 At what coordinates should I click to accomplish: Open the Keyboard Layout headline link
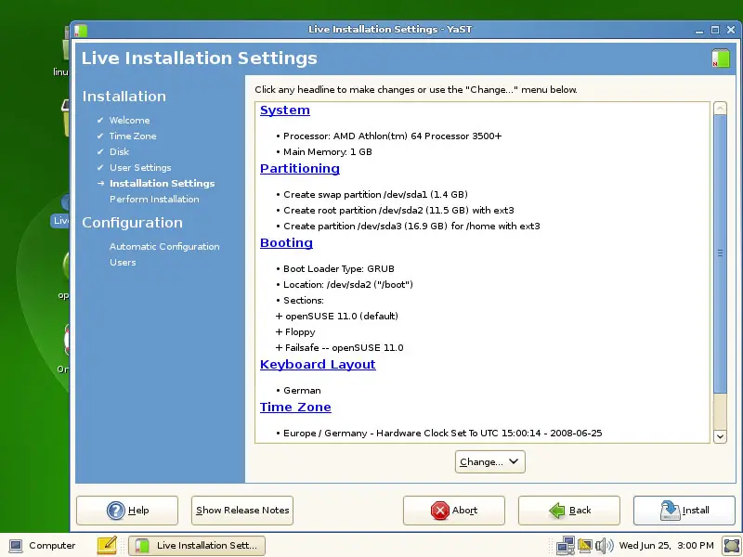point(318,364)
